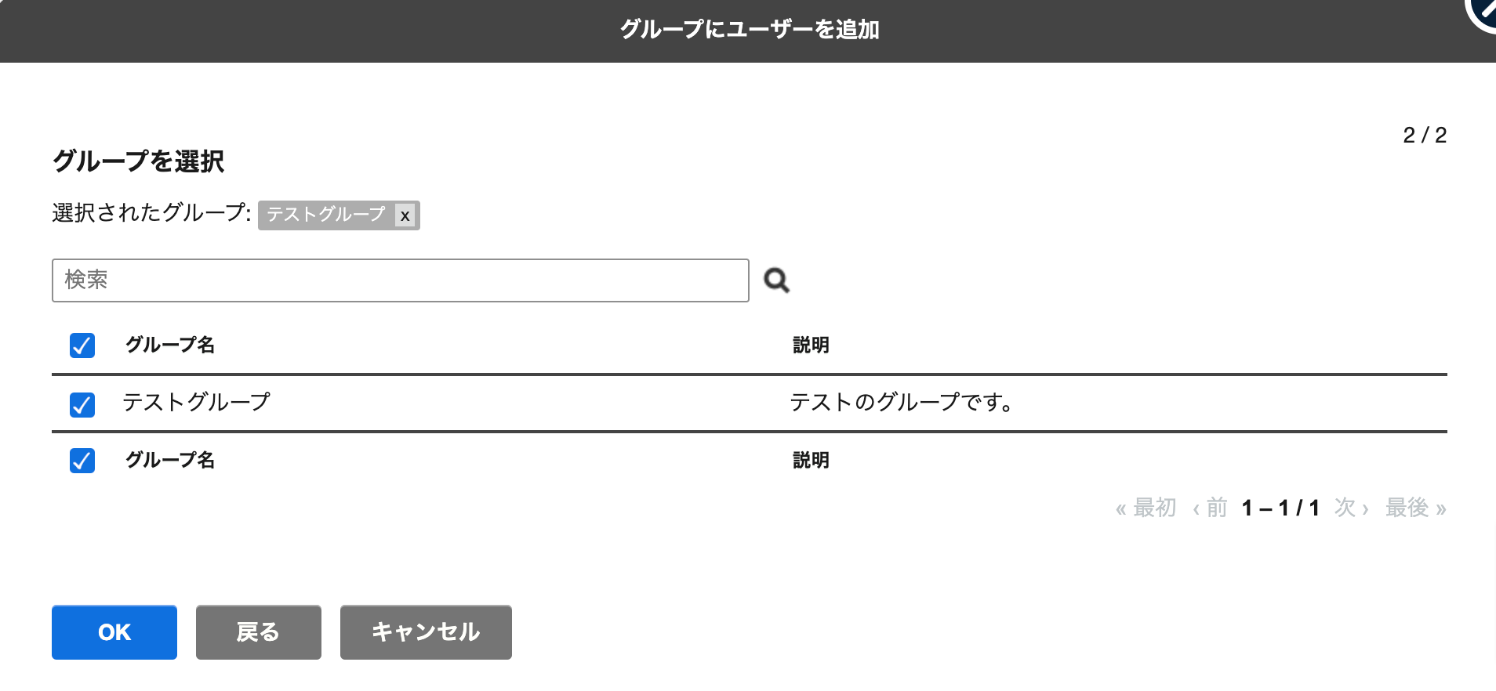
Task: Go back with 戻る button
Action: [x=259, y=632]
